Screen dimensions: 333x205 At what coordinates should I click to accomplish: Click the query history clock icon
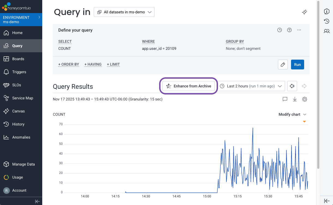[280, 30]
